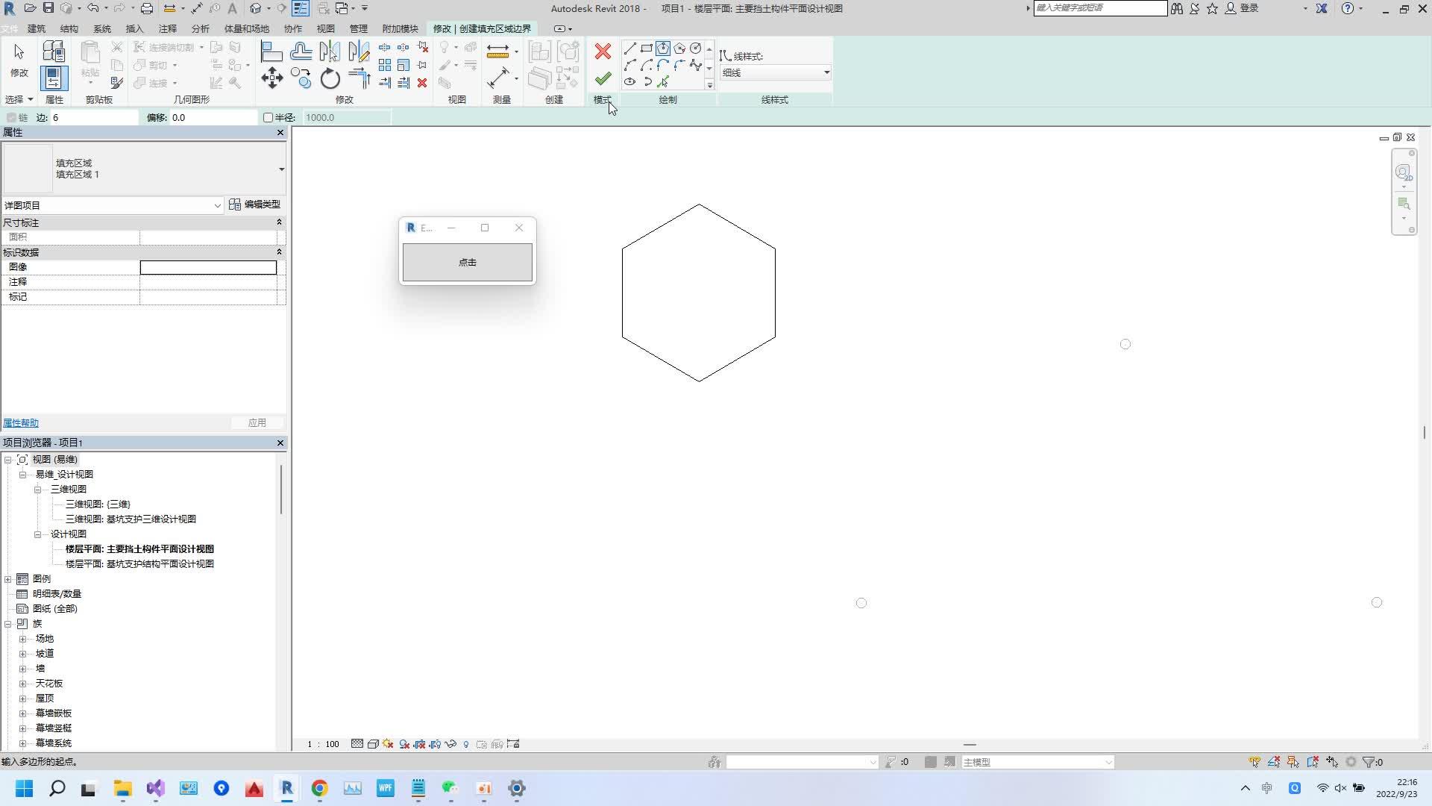Click the Sides value input field

[x=94, y=117]
